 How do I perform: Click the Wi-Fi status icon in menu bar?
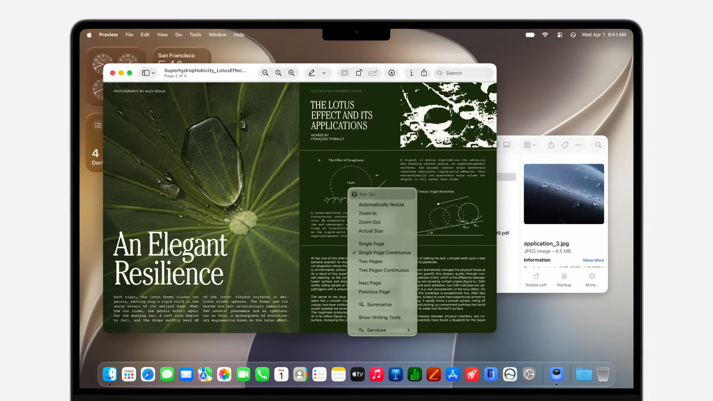pos(545,35)
